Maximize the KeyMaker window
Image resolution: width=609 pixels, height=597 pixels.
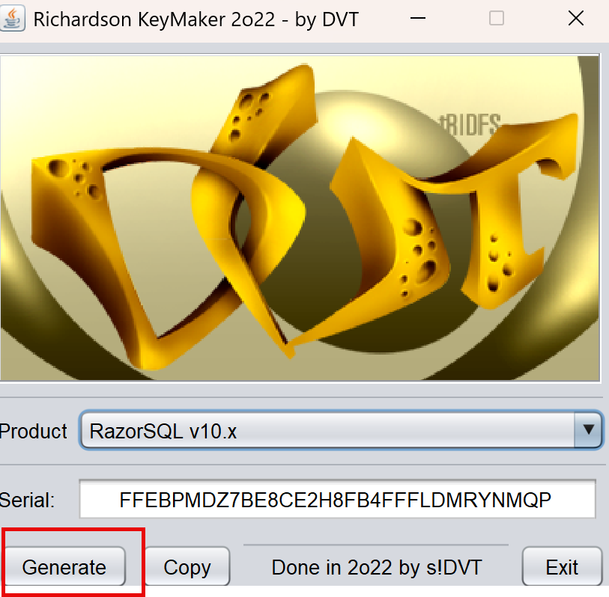(x=496, y=19)
